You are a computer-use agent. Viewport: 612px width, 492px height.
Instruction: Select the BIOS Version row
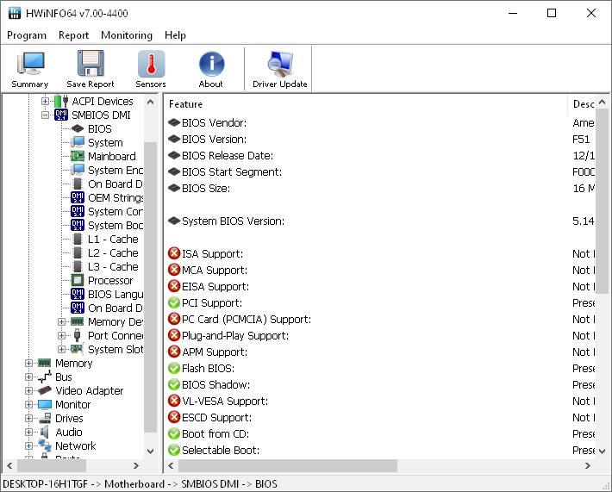pyautogui.click(x=380, y=140)
